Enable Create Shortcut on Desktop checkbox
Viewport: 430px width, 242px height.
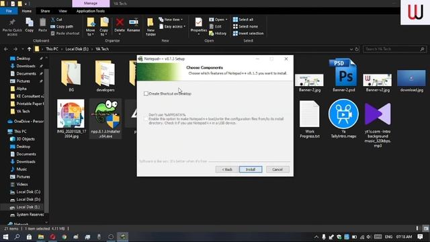click(146, 93)
